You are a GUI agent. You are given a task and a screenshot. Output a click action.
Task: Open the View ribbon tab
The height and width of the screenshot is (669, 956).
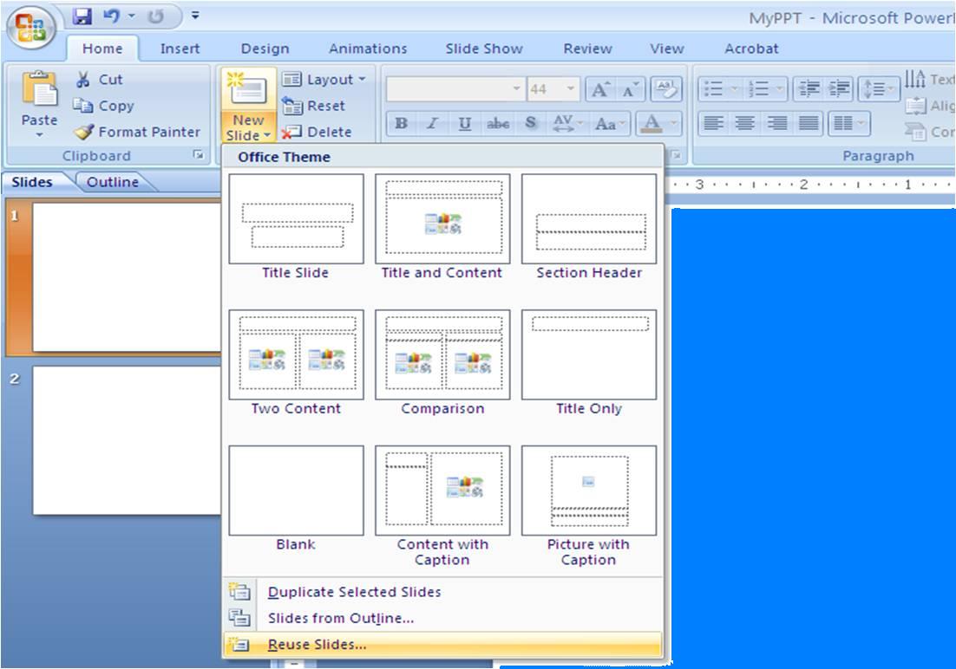tap(667, 49)
